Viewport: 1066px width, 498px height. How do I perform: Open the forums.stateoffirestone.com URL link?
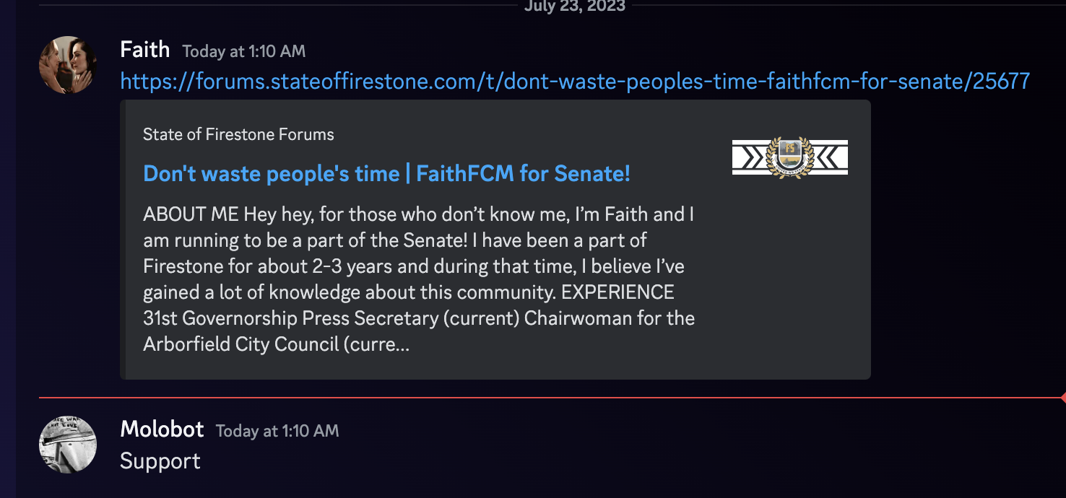pyautogui.click(x=574, y=81)
